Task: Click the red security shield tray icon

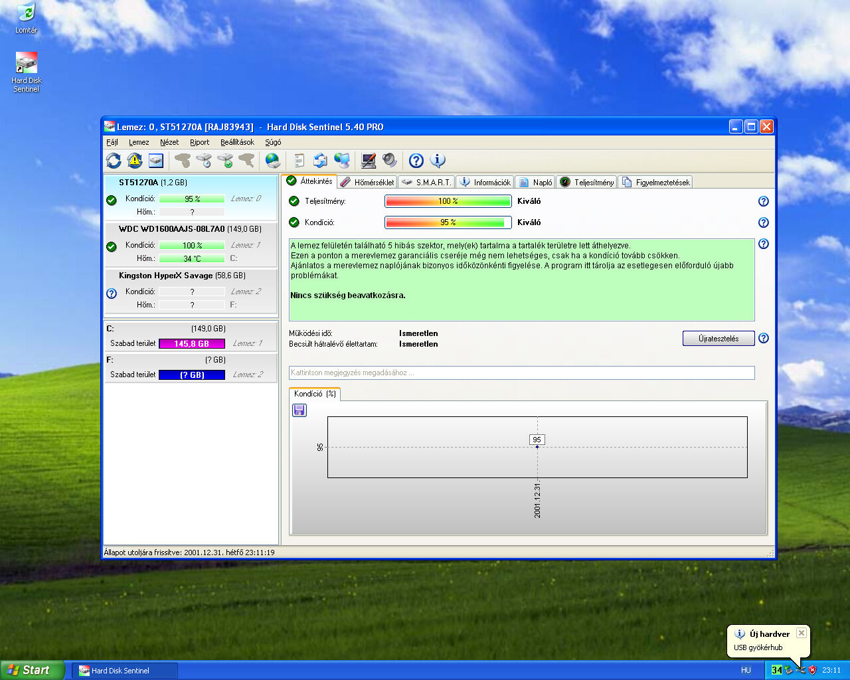Action: tap(812, 670)
